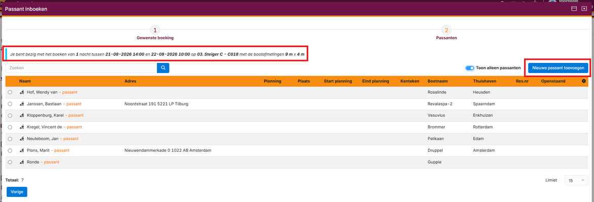Viewport: 594px width, 202px height.
Task: Open the Limiet dropdown showing 15
Action: pyautogui.click(x=577, y=180)
